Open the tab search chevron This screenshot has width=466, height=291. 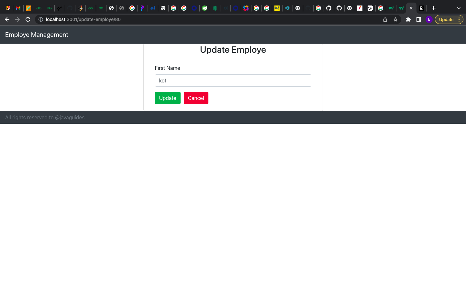(459, 8)
